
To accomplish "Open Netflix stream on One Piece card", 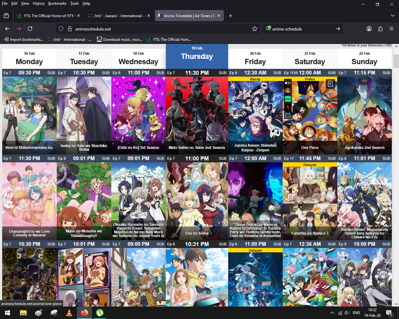I will click(x=288, y=107).
